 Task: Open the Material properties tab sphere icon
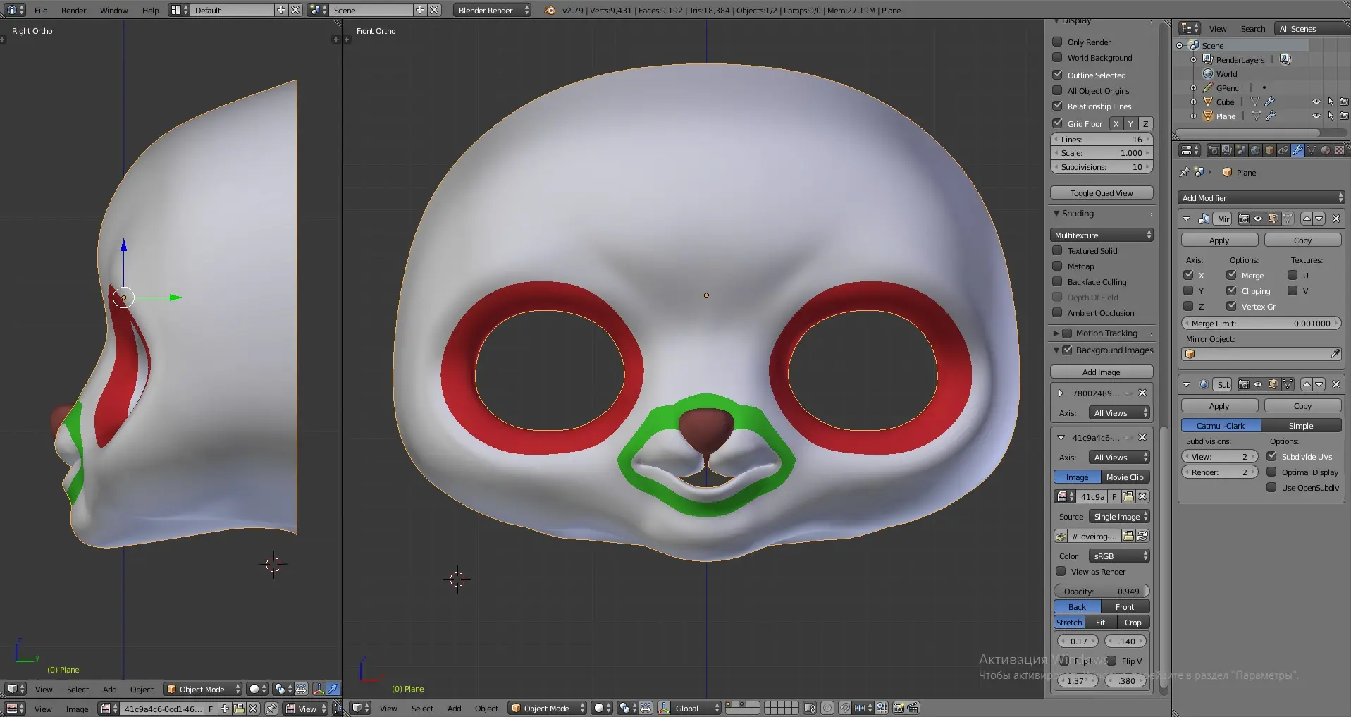1326,150
